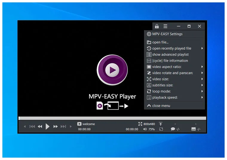Image resolution: width=227 pixels, height=160 pixels.
Task: Cycle subtitle track via the subtitle icon
Action: pos(194,129)
